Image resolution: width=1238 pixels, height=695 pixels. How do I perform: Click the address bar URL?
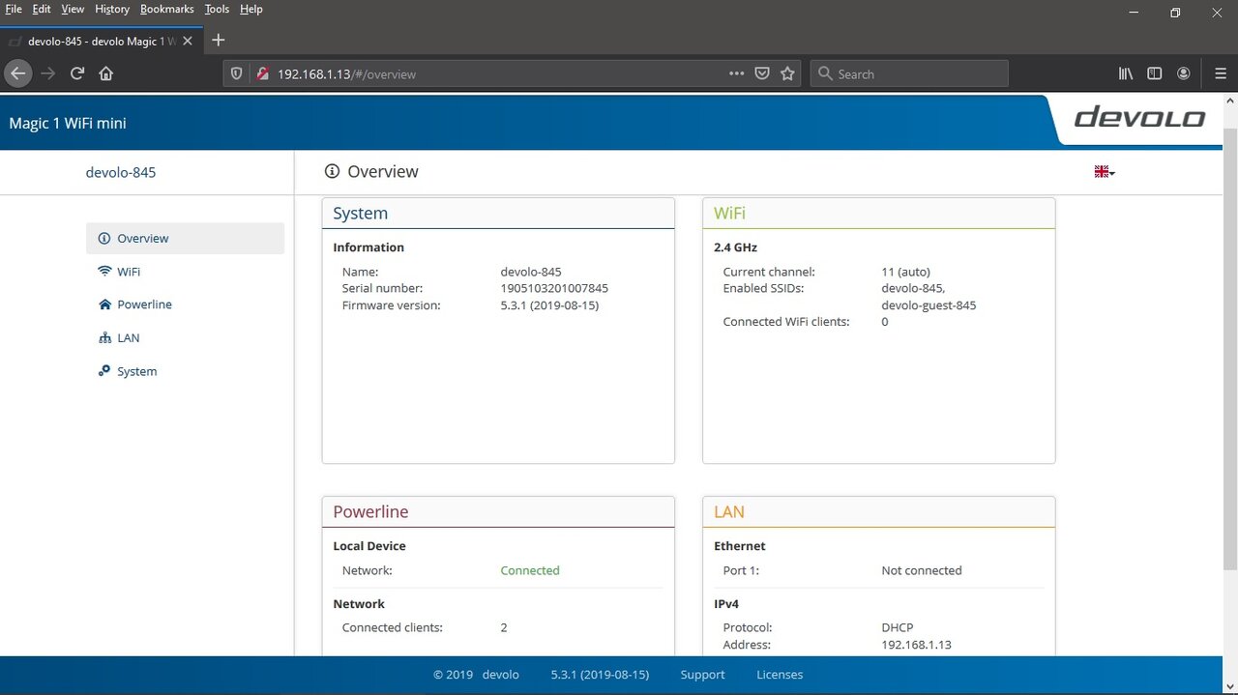coord(346,74)
